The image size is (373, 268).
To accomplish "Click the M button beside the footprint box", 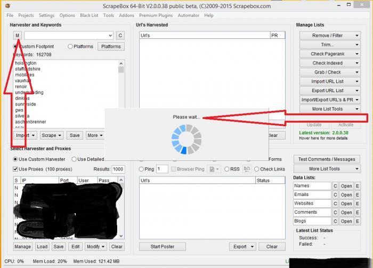I will click(18, 36).
